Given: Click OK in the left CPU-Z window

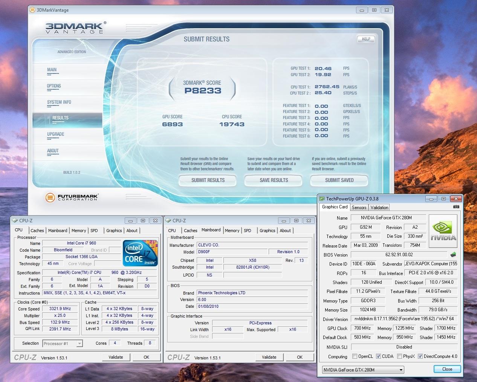Looking at the screenshot, I should (146, 357).
